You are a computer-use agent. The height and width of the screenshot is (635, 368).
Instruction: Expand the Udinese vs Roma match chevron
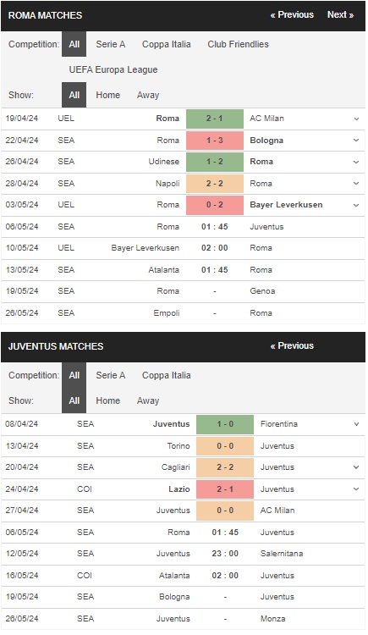[x=356, y=162]
